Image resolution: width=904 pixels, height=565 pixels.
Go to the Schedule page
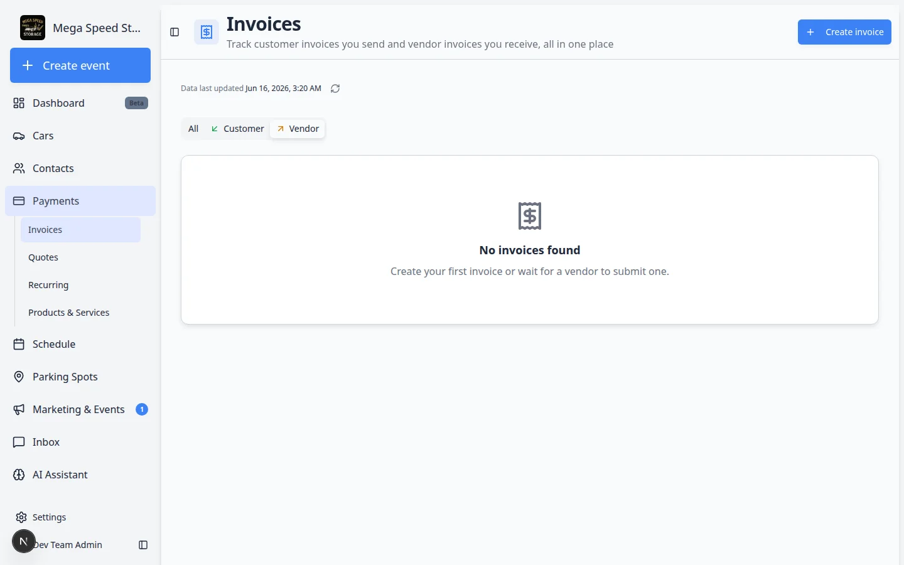[x=80, y=344]
